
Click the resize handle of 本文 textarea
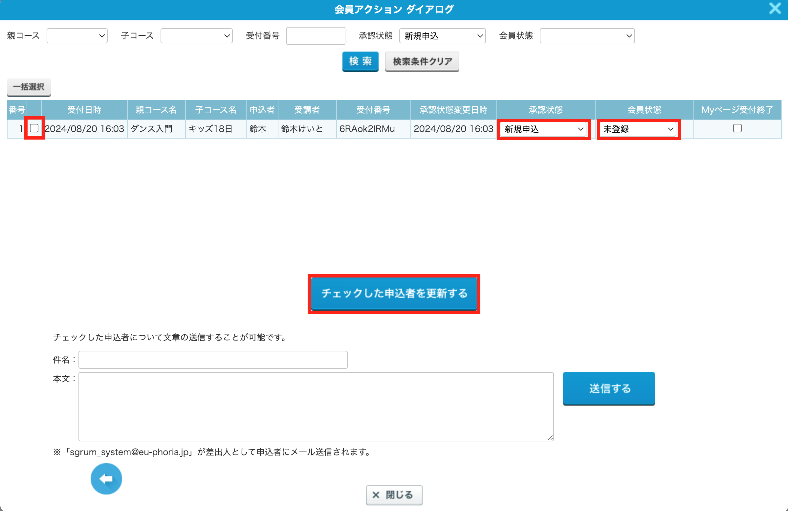550,438
